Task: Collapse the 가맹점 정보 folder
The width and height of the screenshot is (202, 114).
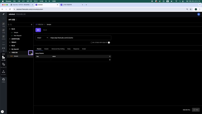Action: coord(10,52)
